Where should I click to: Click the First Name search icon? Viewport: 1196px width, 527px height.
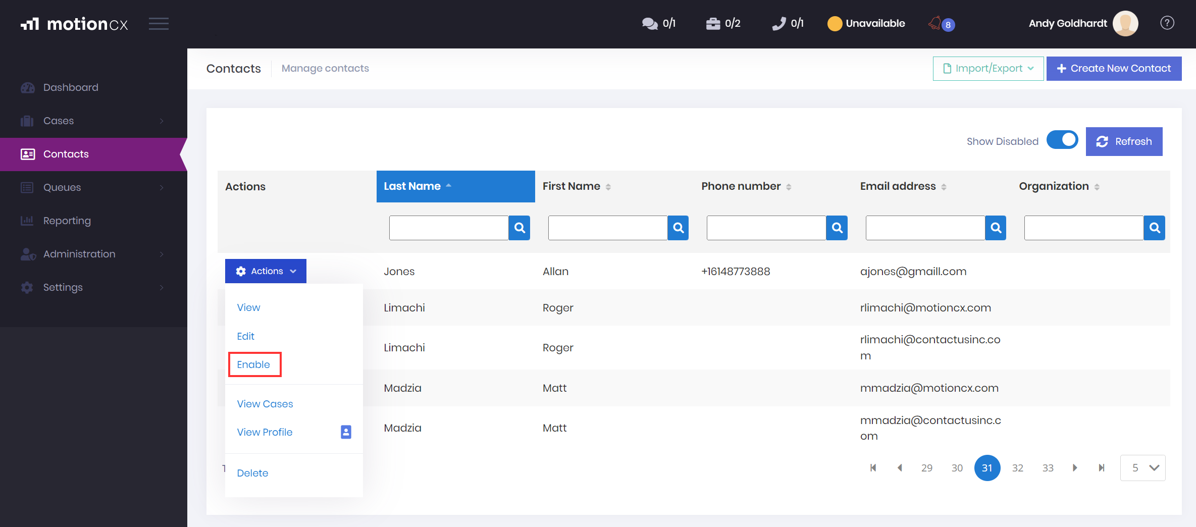click(x=678, y=228)
